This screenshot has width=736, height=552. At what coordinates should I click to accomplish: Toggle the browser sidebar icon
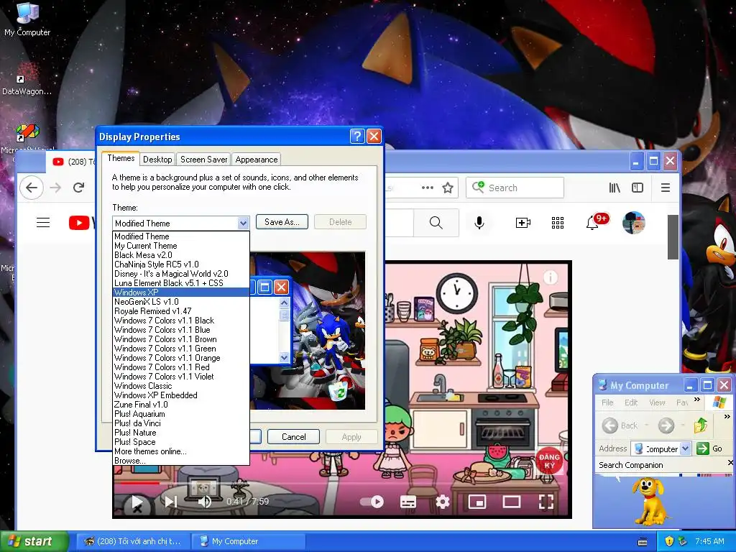(x=638, y=188)
